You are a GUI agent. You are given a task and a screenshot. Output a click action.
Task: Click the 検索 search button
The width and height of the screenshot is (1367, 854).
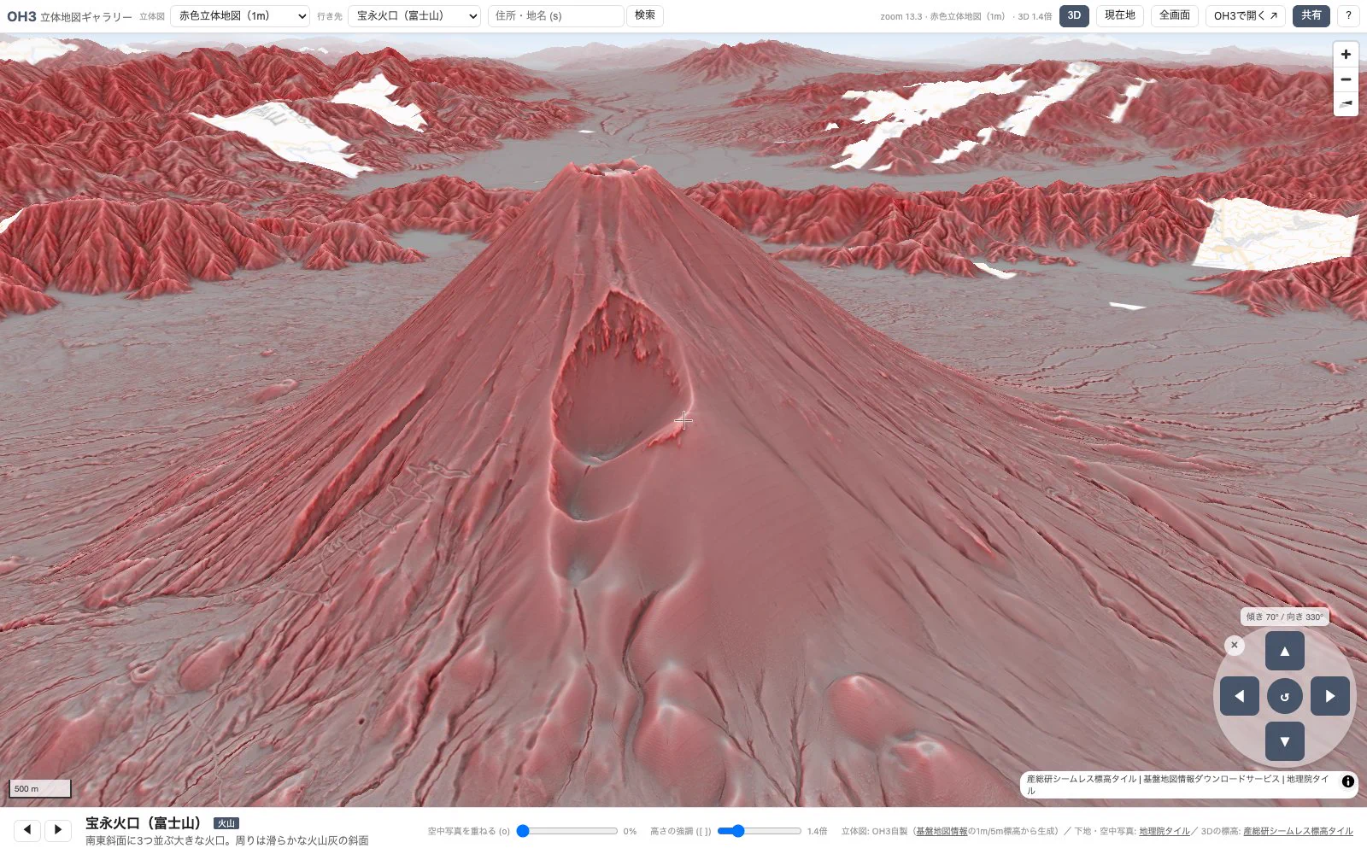pyautogui.click(x=645, y=15)
